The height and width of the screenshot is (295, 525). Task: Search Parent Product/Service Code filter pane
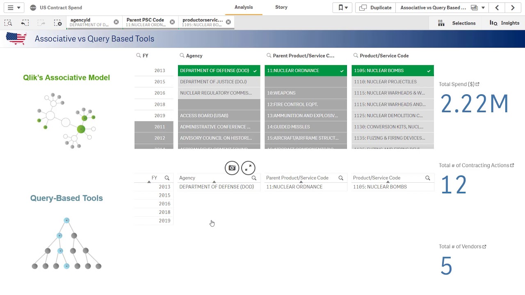(x=269, y=55)
